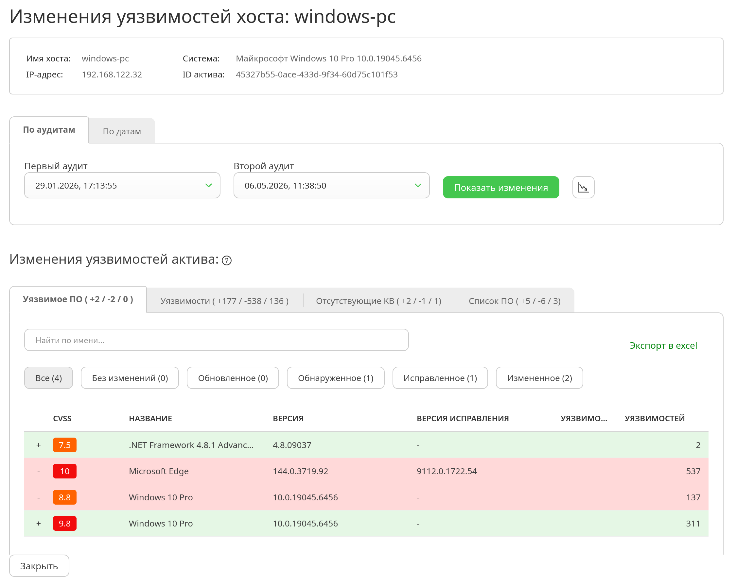Select the 'Уязвимое ПО' tab
This screenshot has width=736, height=585.
pyautogui.click(x=78, y=299)
